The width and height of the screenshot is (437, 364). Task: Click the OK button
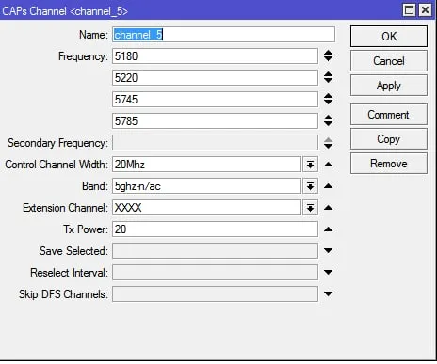(389, 37)
